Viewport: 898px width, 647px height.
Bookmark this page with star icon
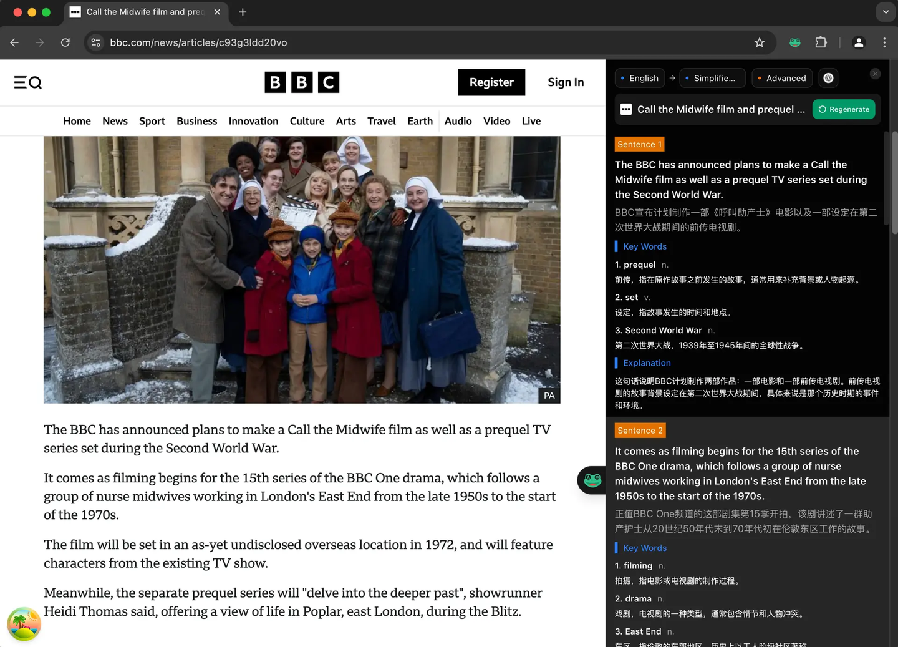coord(759,42)
